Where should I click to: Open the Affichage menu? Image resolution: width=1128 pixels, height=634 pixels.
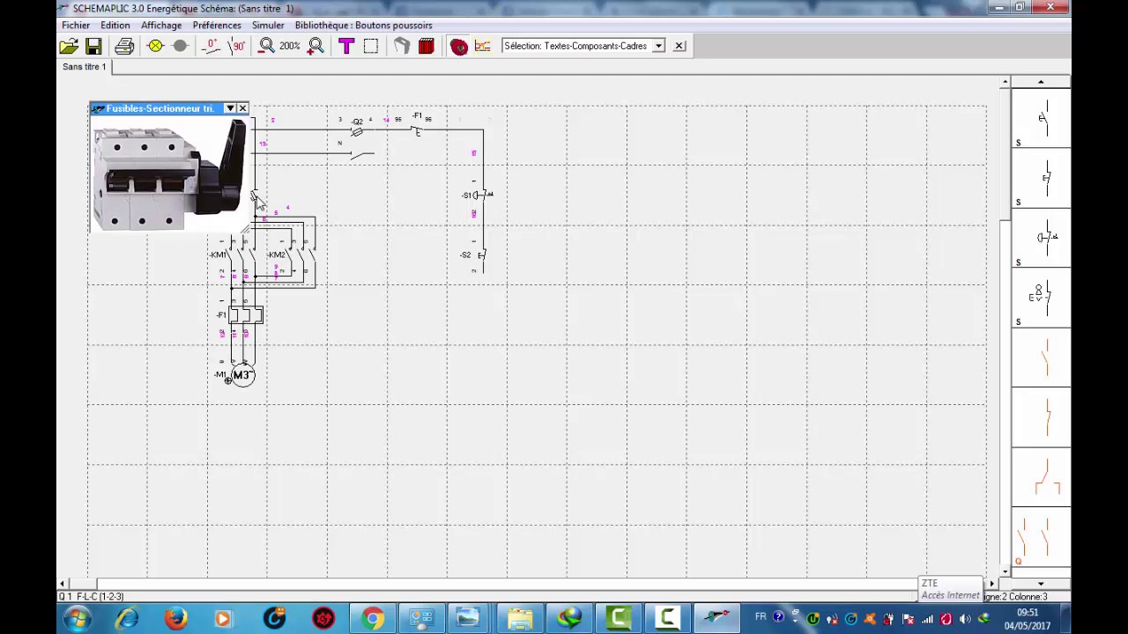click(161, 26)
